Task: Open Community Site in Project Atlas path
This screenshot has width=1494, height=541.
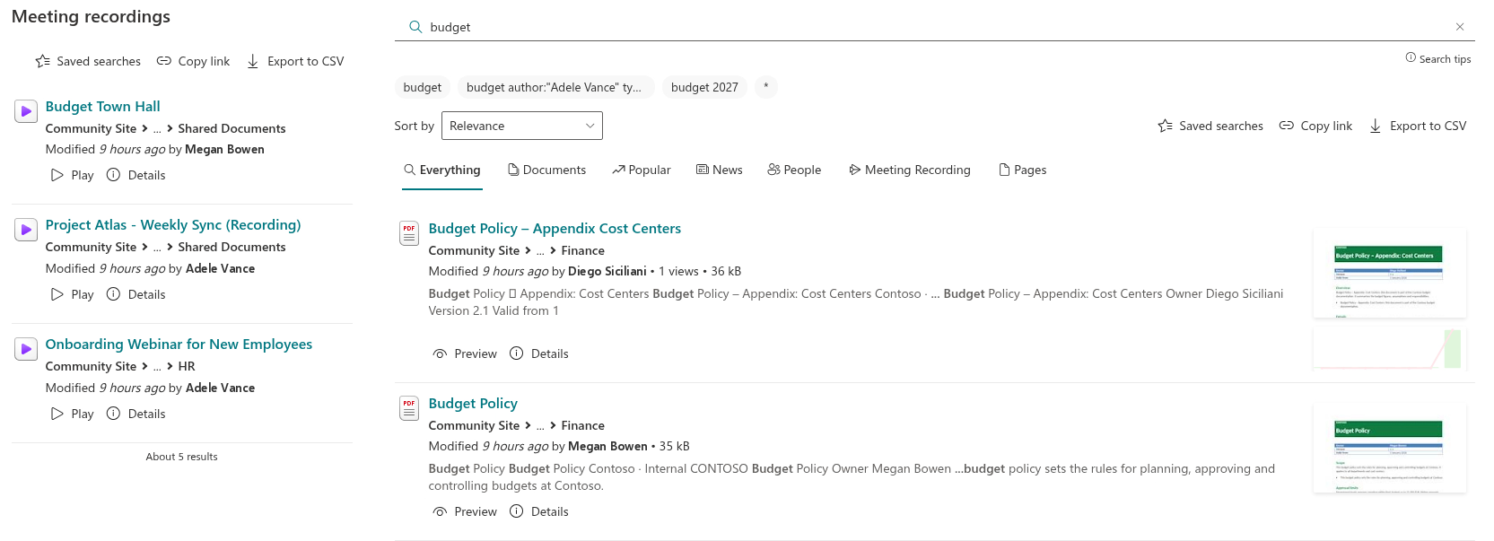Action: tap(92, 247)
